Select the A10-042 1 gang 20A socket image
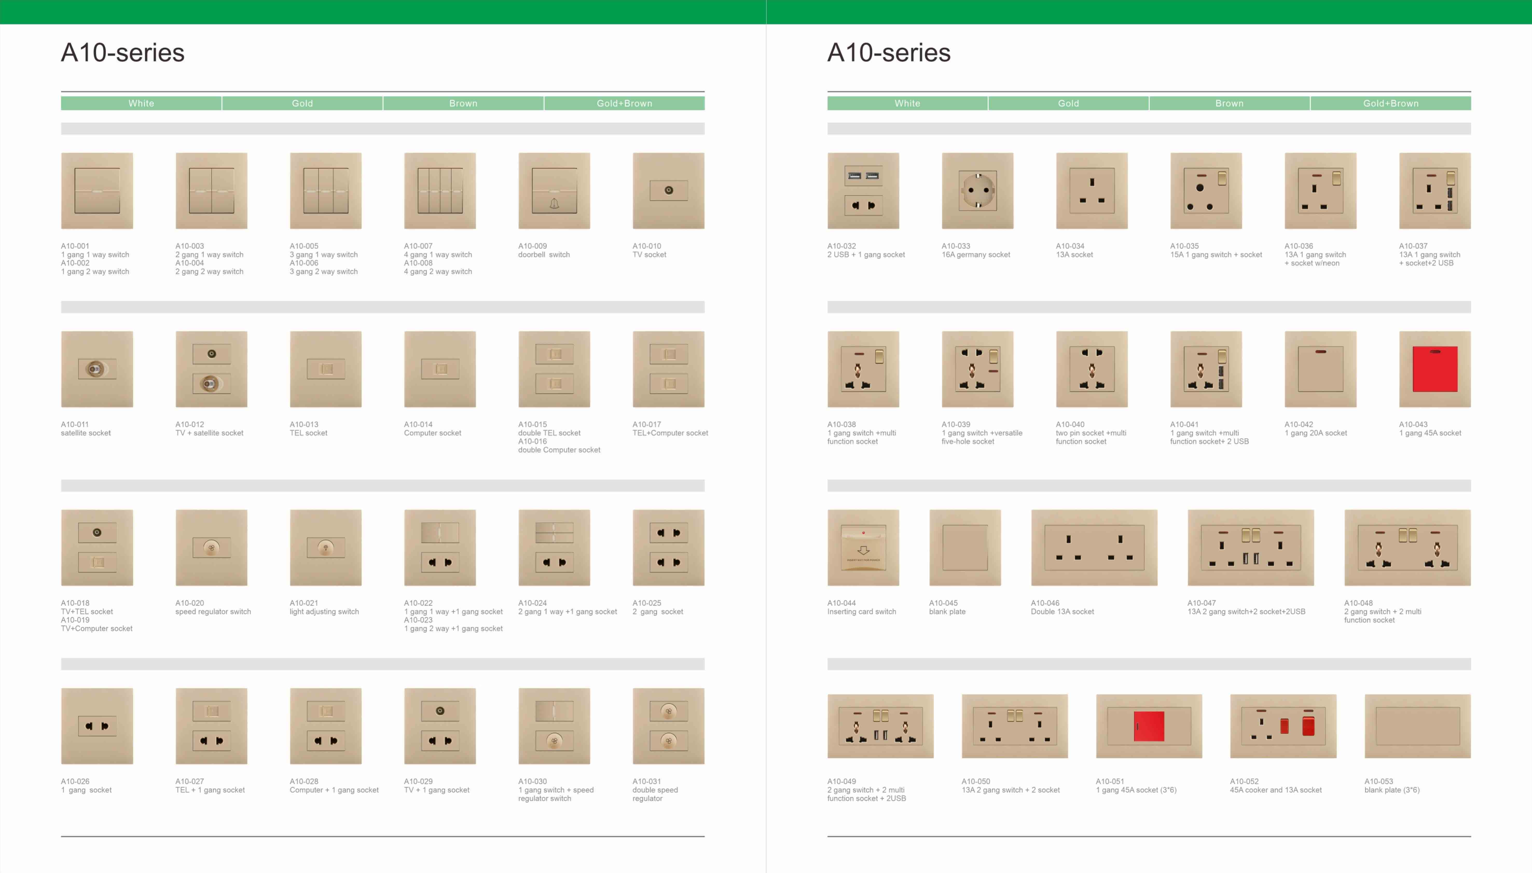Image resolution: width=1532 pixels, height=873 pixels. 1320,369
